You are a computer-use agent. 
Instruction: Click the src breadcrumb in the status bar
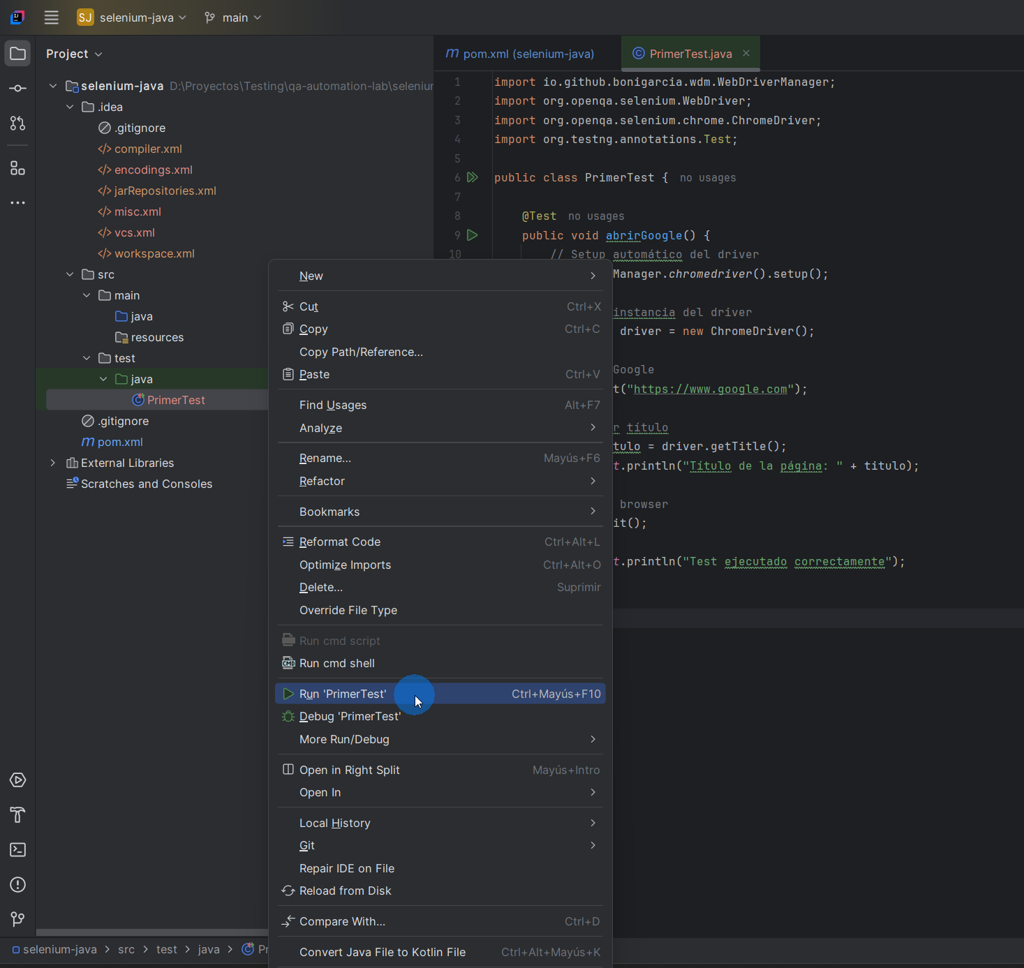pos(126,949)
